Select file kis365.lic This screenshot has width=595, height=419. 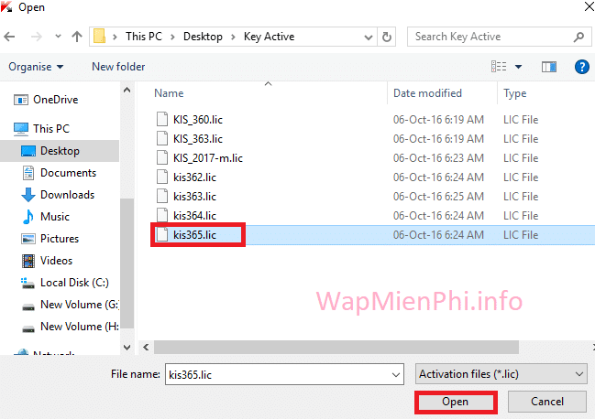pyautogui.click(x=194, y=235)
